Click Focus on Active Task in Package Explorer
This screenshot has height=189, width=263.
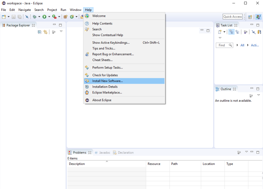coord(54,32)
